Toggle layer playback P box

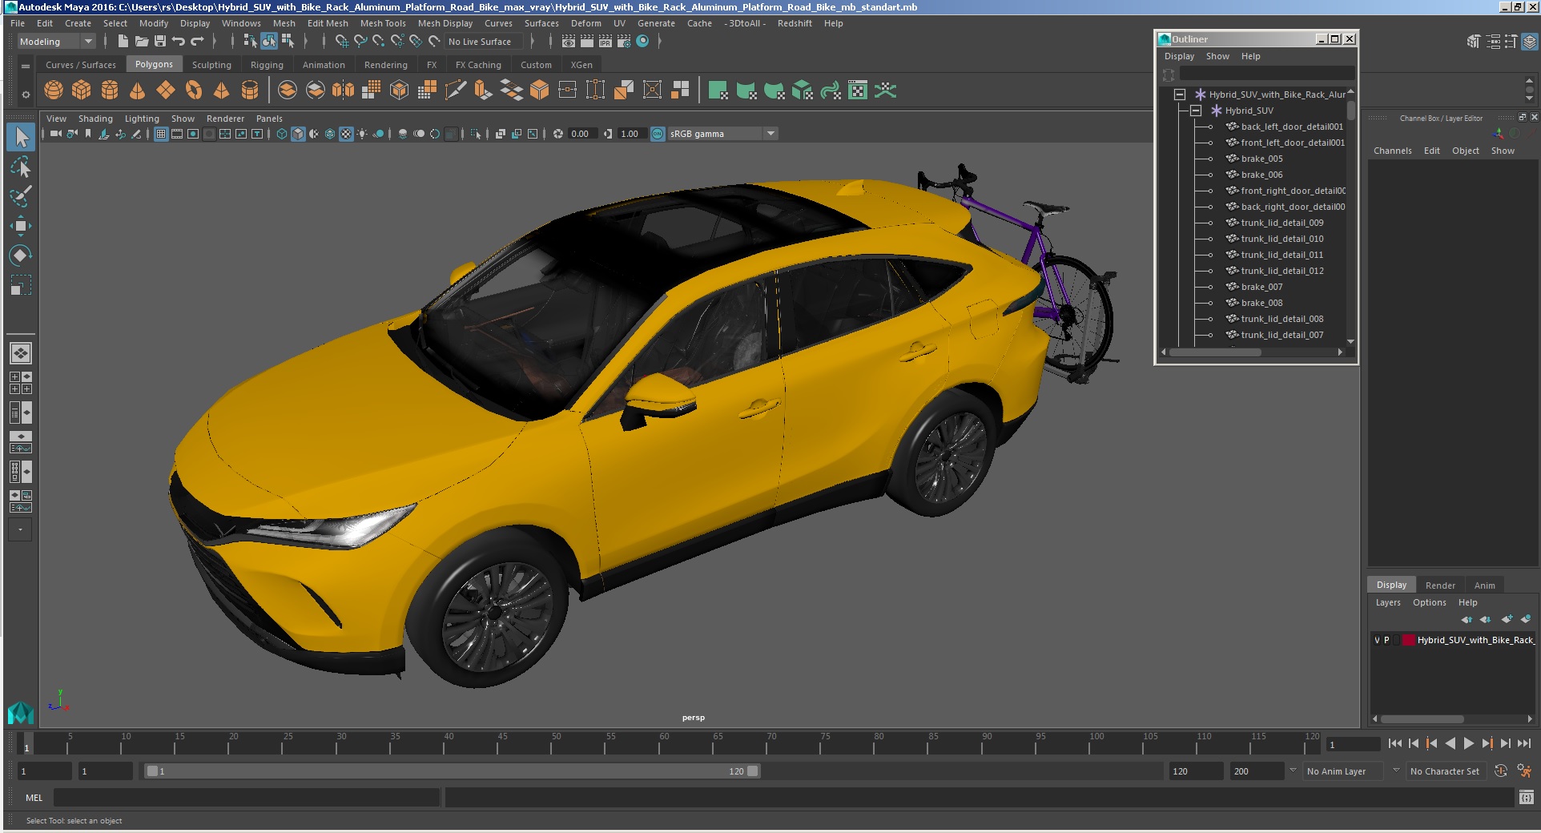click(1387, 640)
